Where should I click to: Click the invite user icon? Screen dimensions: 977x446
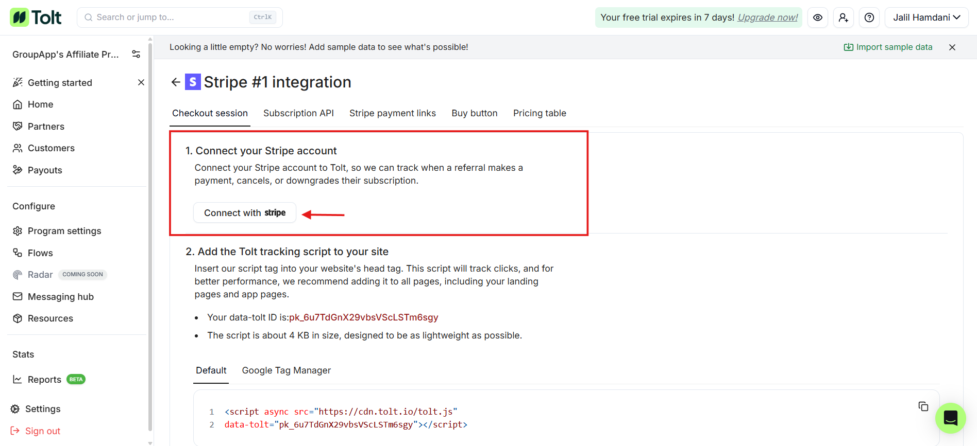[x=844, y=17]
